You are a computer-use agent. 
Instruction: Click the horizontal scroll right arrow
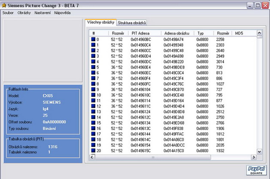[x=254, y=157]
